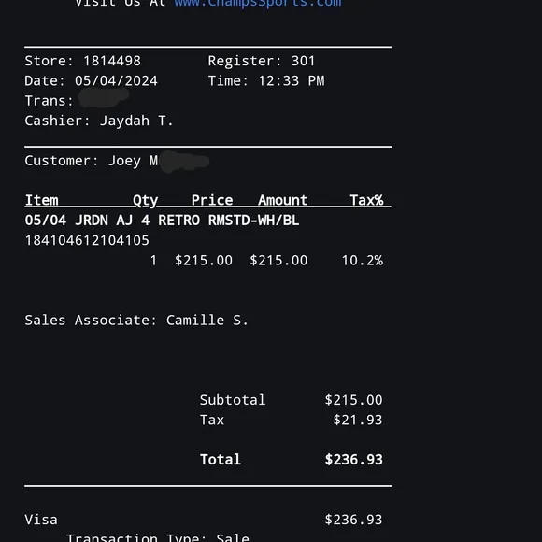Click the item barcode number 18410461210​4105
Screen dimensions: 542x542
coord(87,240)
